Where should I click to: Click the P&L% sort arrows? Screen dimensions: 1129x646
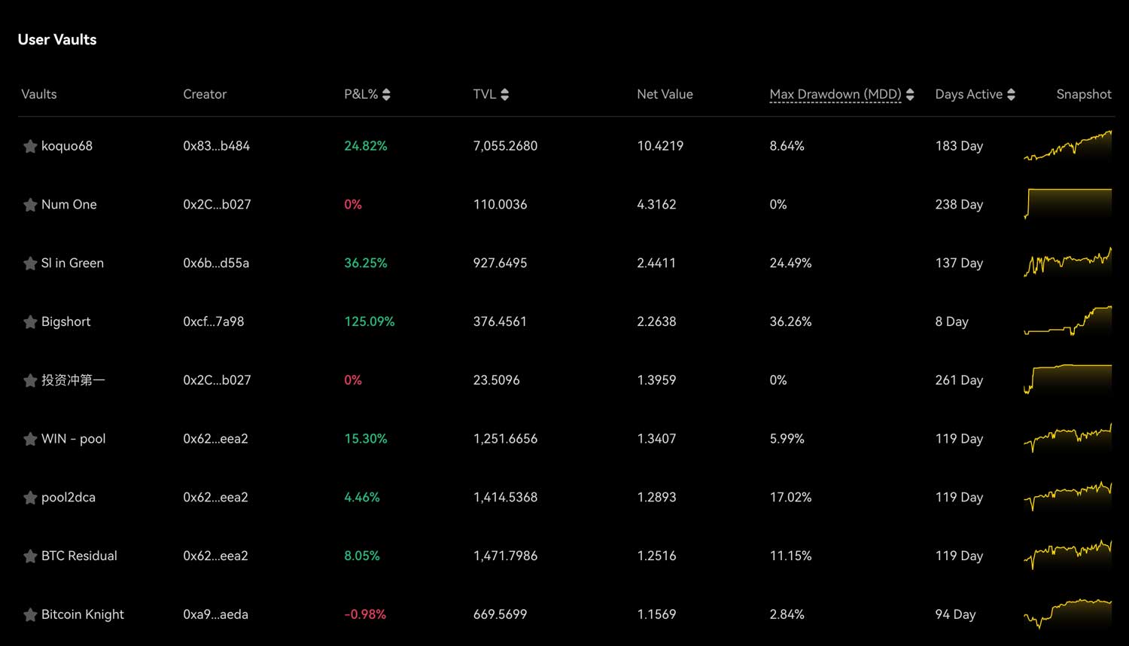point(386,94)
